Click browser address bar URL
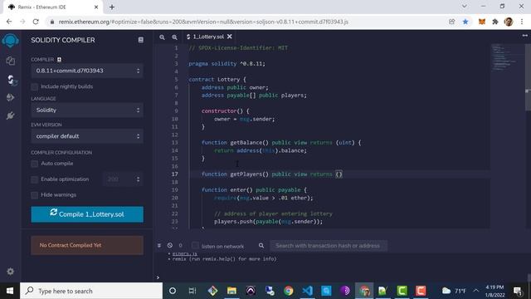Screen dimensions: 531x299 coord(203,22)
